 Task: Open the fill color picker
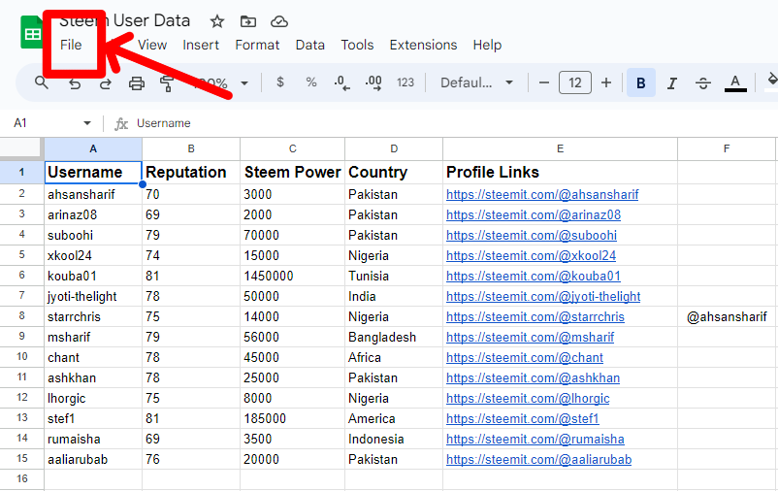pos(771,82)
